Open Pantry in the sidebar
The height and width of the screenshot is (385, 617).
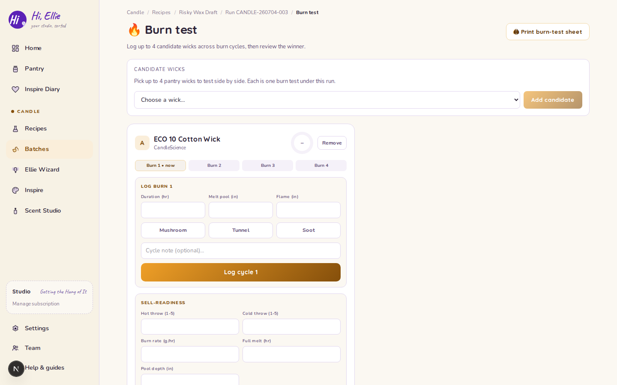pos(49,69)
